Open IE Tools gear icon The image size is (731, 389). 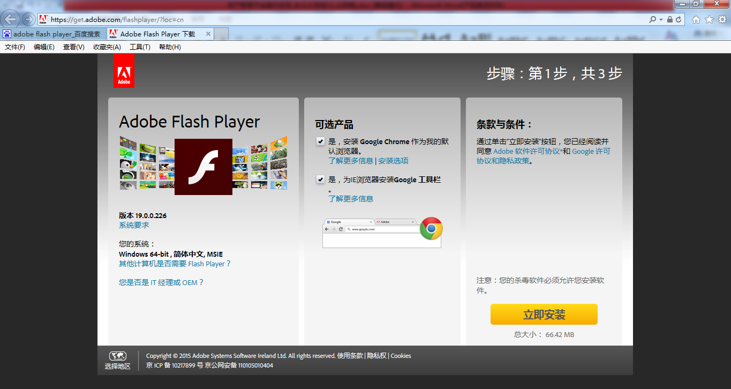click(x=722, y=20)
